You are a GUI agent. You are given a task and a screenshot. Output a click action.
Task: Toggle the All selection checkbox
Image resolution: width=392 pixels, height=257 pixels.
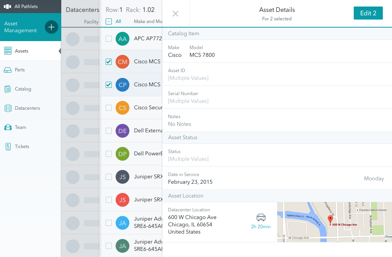(109, 21)
